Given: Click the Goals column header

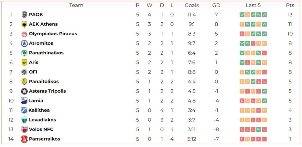Looking at the screenshot, I should (192, 5).
